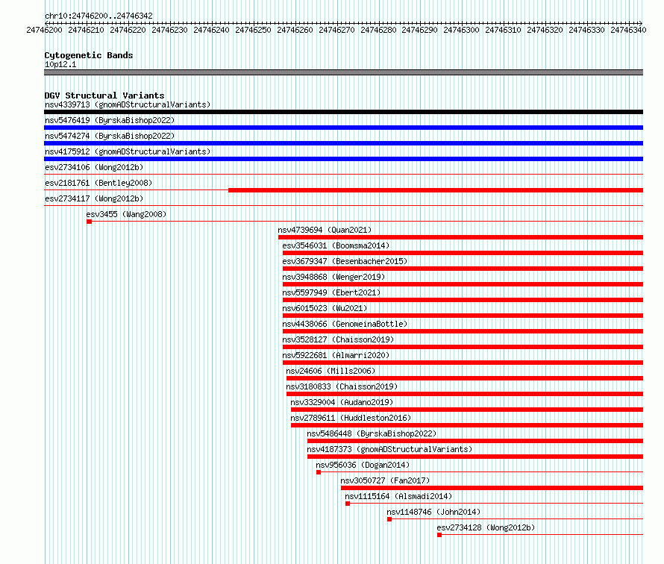Click the thick red bar of esv2181761
The width and height of the screenshot is (664, 564).
436,190
